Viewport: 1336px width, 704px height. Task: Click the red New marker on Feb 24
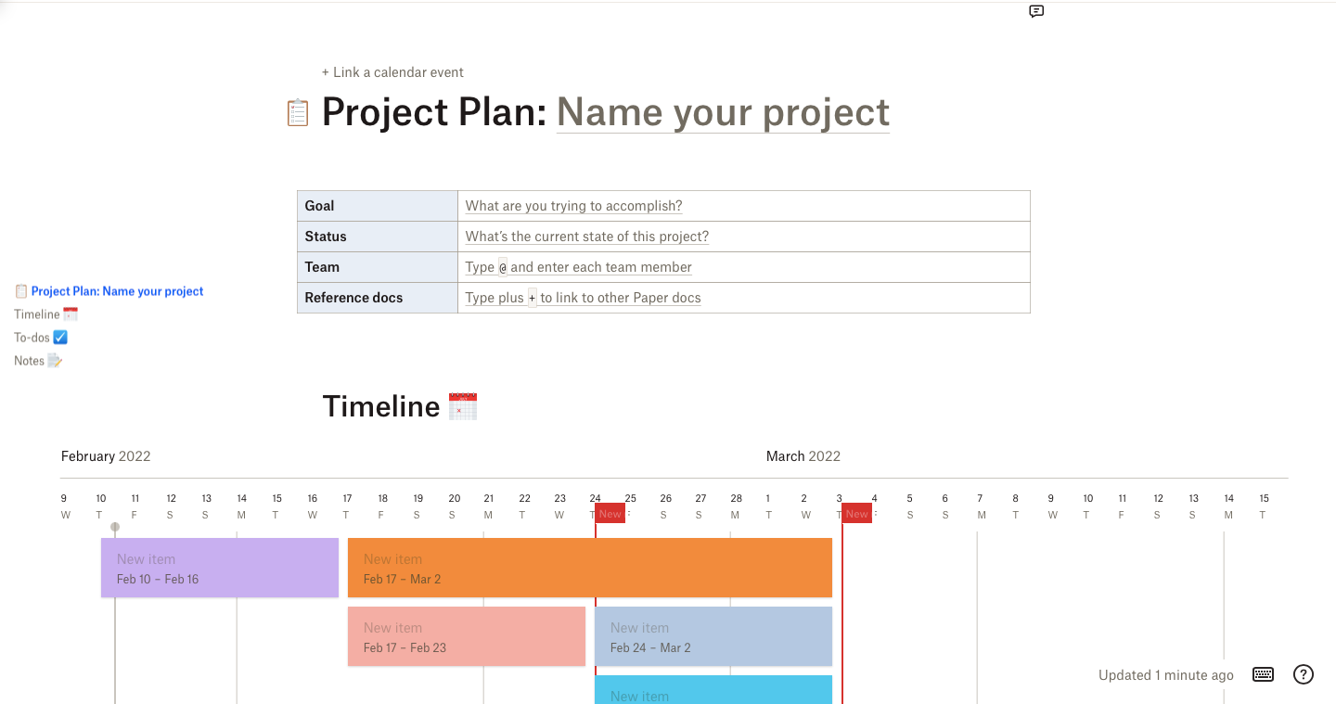pyautogui.click(x=610, y=513)
